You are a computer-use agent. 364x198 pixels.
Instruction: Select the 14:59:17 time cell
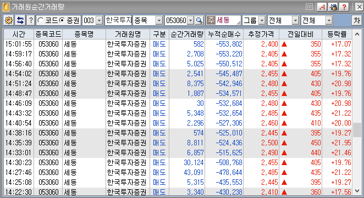click(19, 54)
